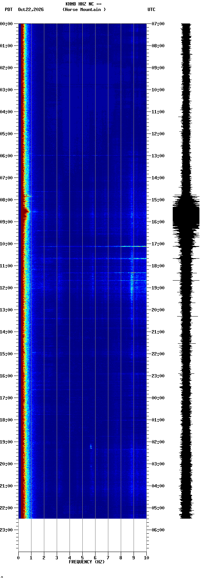Click the FREQUENCY (HZ) axis title
202x581 pixels.
[87, 562]
